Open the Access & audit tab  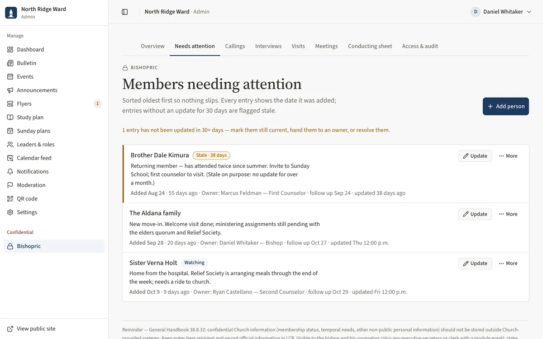tap(420, 46)
